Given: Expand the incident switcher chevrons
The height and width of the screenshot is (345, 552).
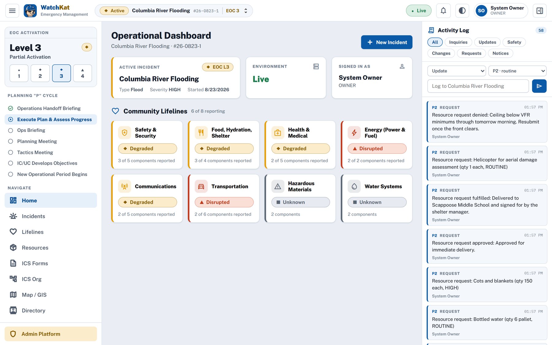Looking at the screenshot, I should point(246,11).
